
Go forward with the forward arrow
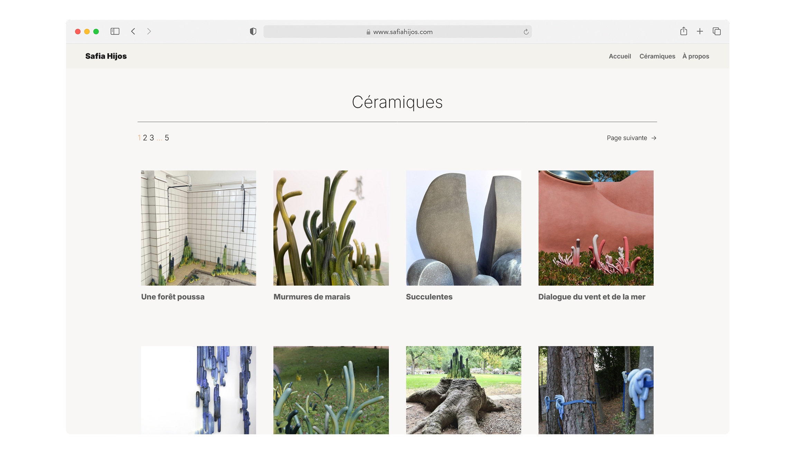pyautogui.click(x=149, y=31)
